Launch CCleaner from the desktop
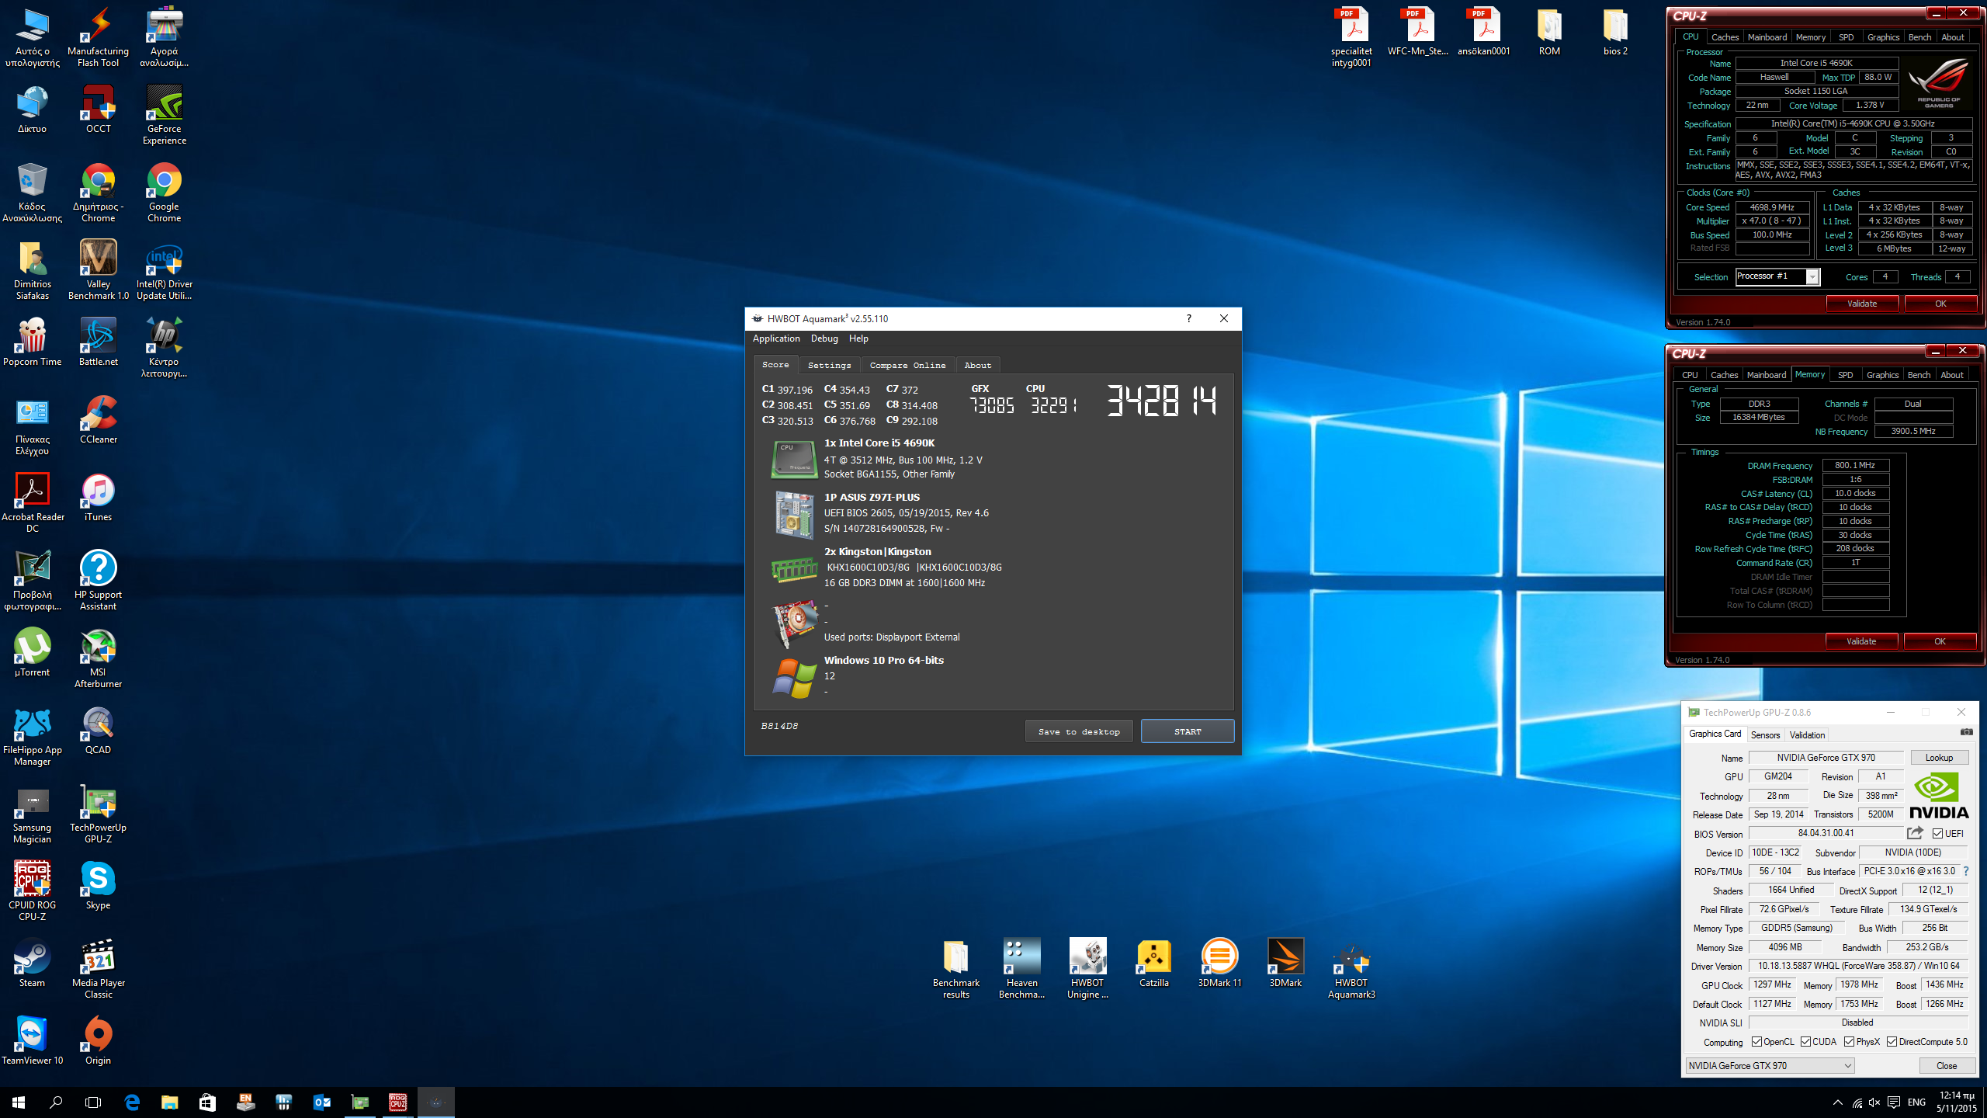Image resolution: width=1987 pixels, height=1118 pixels. pyautogui.click(x=98, y=419)
